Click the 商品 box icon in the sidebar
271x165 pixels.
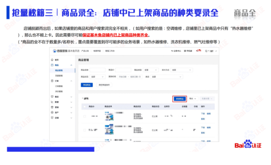click(52, 65)
